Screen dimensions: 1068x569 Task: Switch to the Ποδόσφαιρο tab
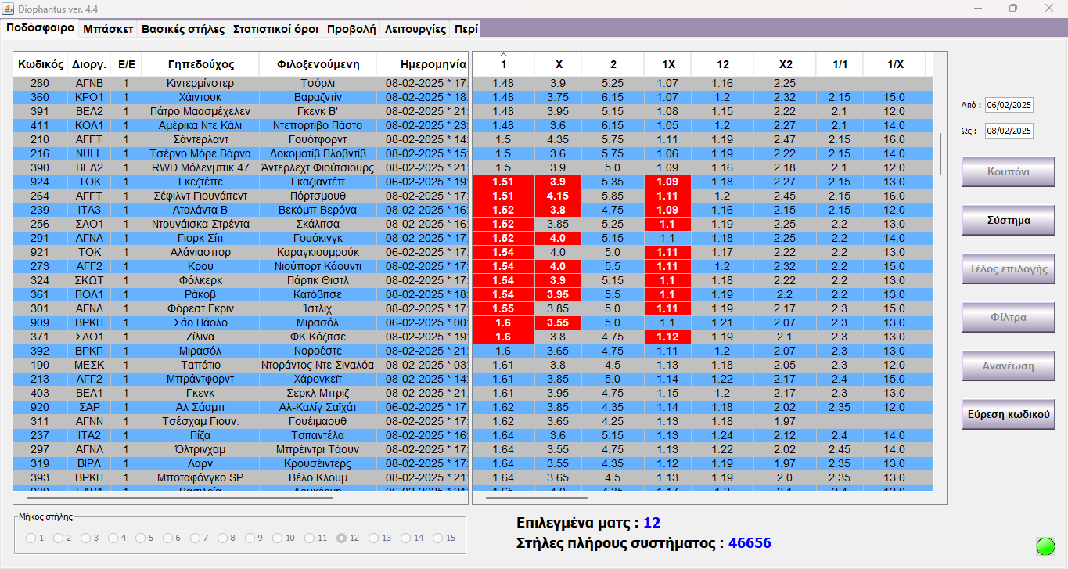pyautogui.click(x=40, y=28)
